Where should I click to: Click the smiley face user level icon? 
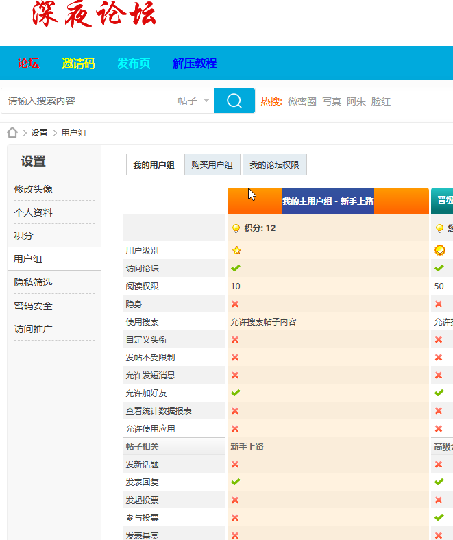439,250
